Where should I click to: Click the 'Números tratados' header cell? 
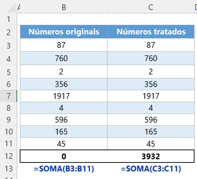[151, 32]
